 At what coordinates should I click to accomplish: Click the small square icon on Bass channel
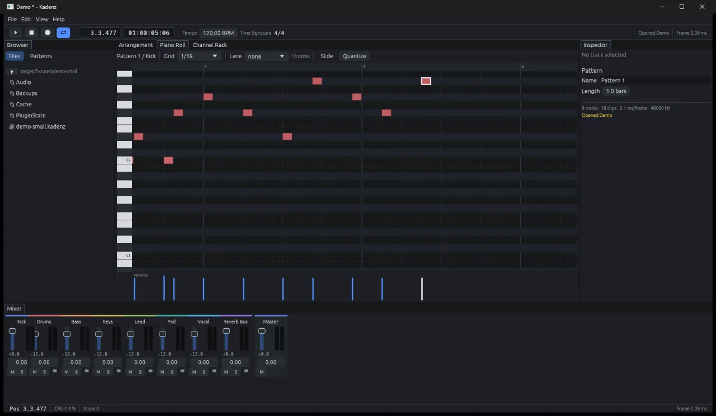pos(87,371)
